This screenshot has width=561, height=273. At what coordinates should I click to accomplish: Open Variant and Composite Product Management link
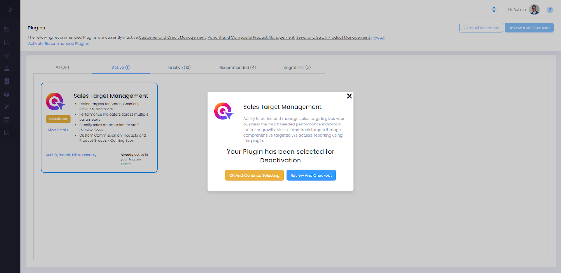[x=251, y=37]
